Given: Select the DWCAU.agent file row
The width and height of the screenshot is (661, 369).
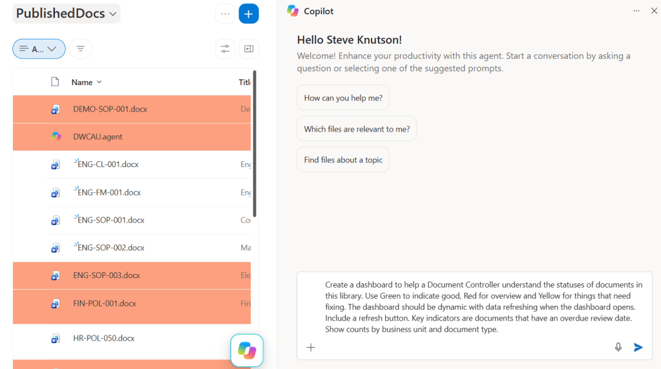Looking at the screenshot, I should (132, 137).
